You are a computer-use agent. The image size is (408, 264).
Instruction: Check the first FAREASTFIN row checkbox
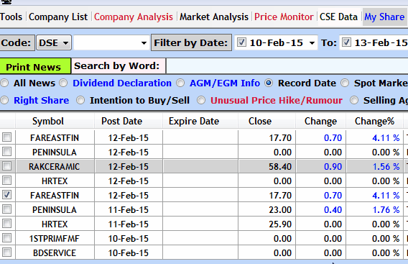(6, 137)
